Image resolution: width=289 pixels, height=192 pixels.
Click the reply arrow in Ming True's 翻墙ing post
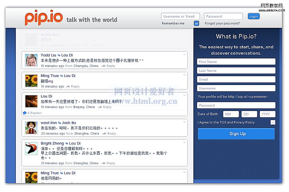[x=68, y=86]
